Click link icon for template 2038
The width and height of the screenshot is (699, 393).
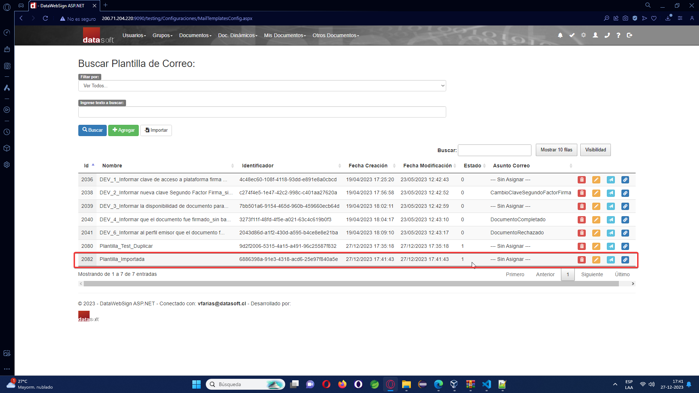pyautogui.click(x=625, y=193)
